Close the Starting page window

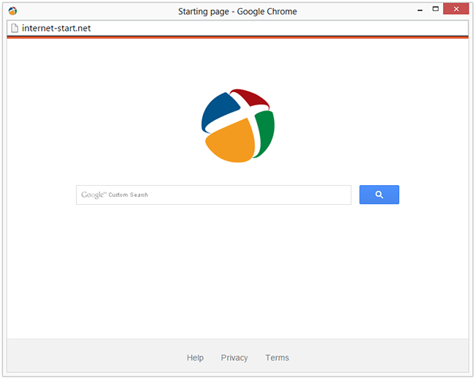pyautogui.click(x=456, y=9)
